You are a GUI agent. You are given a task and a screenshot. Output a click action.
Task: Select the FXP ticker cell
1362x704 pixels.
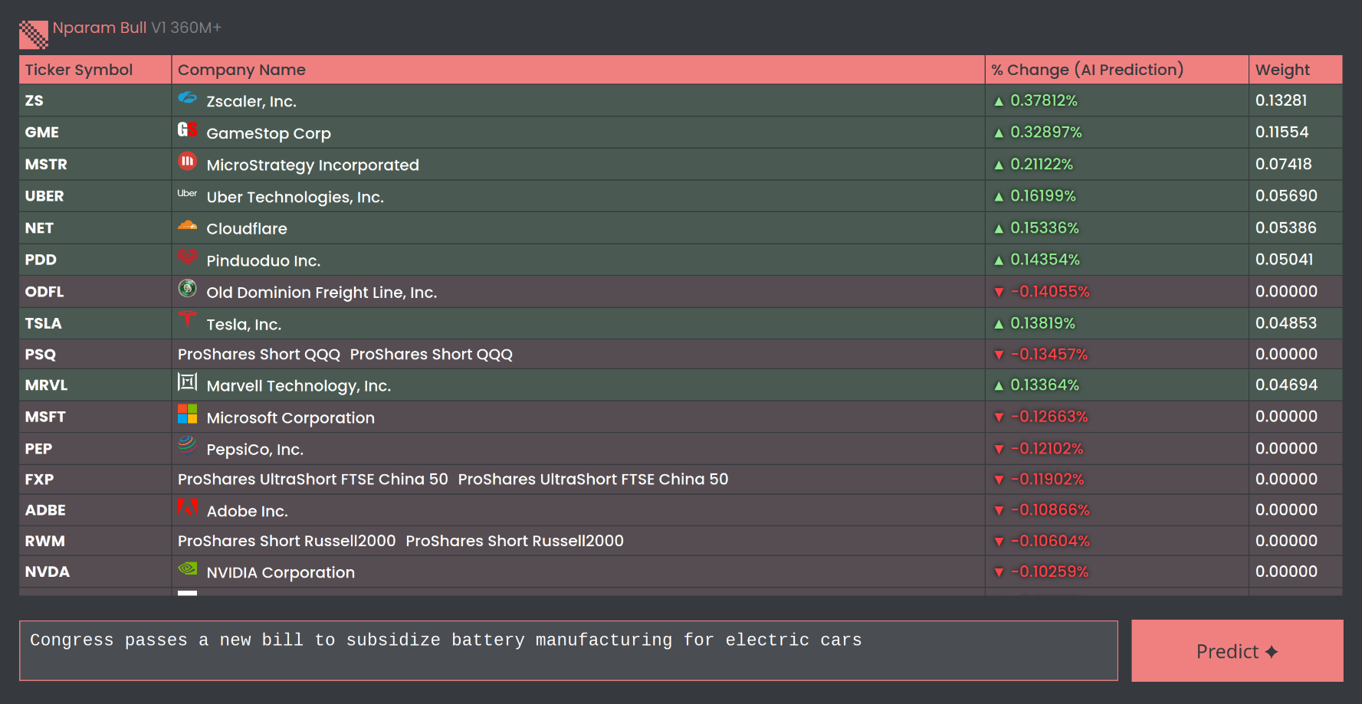95,480
